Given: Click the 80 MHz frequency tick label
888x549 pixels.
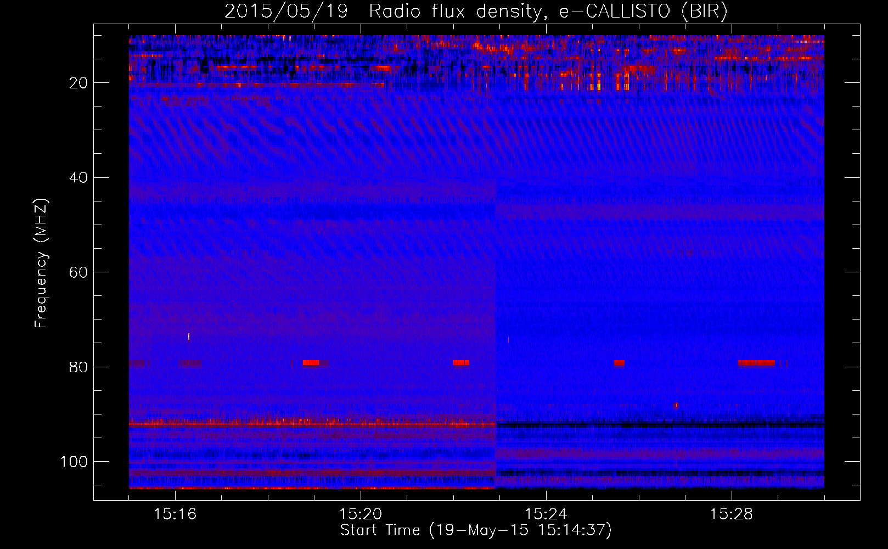Looking at the screenshot, I should tap(78, 367).
